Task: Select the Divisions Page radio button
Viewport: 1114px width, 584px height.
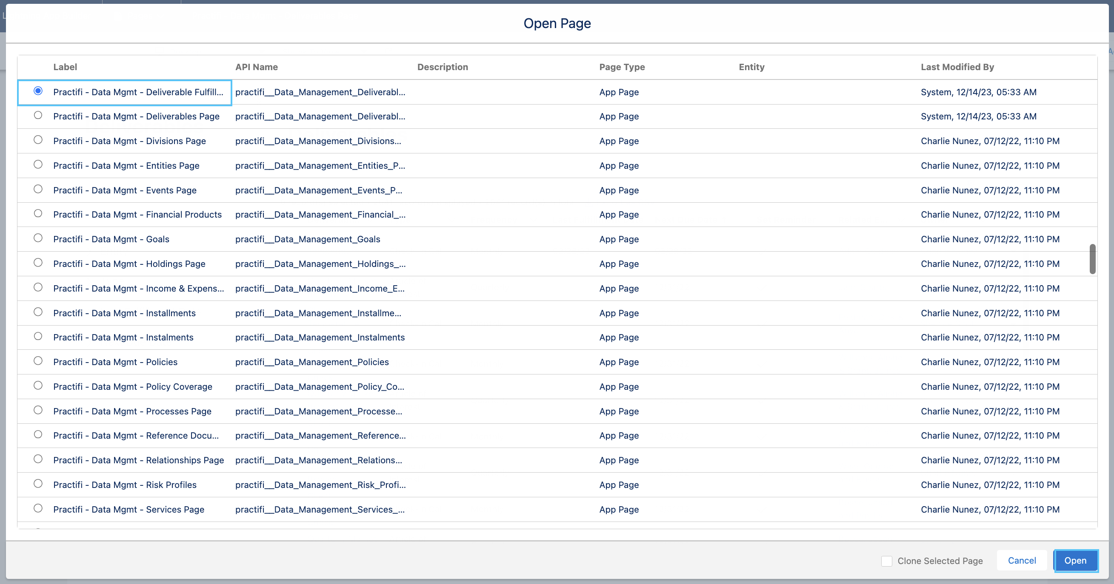Action: click(x=38, y=140)
